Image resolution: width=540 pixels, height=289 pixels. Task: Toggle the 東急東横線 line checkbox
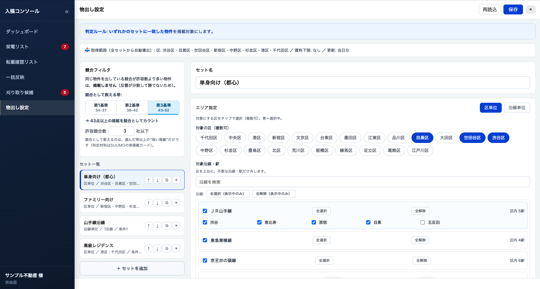point(205,240)
